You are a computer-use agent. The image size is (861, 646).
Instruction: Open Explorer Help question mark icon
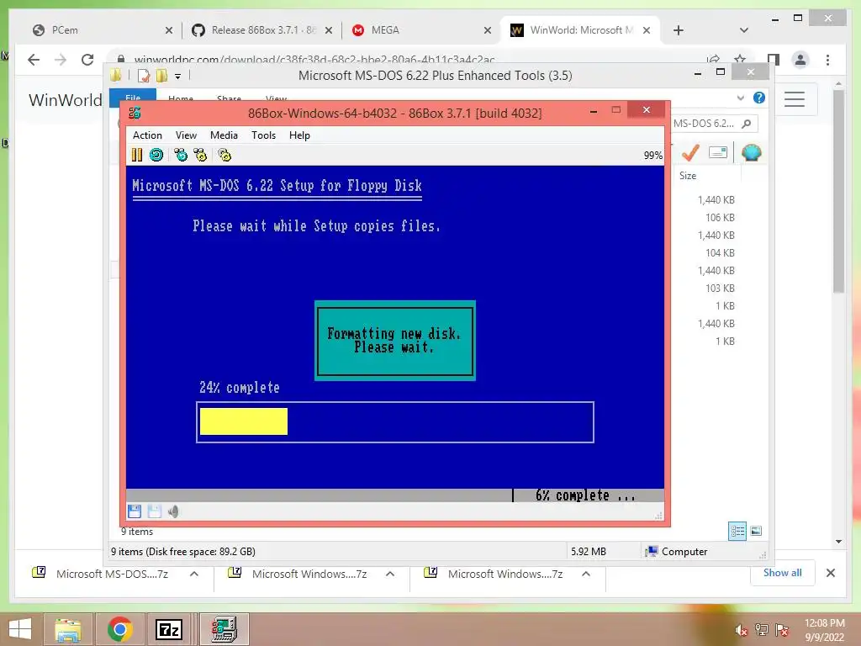[x=759, y=98]
